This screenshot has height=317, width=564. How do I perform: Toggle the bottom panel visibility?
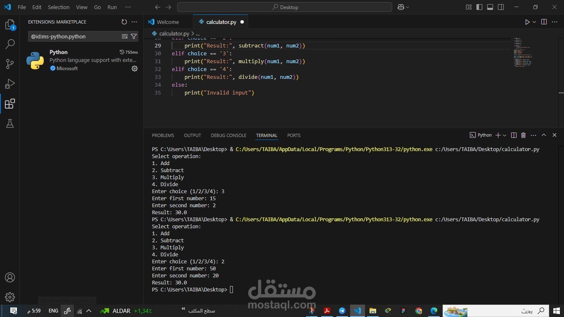click(x=490, y=7)
